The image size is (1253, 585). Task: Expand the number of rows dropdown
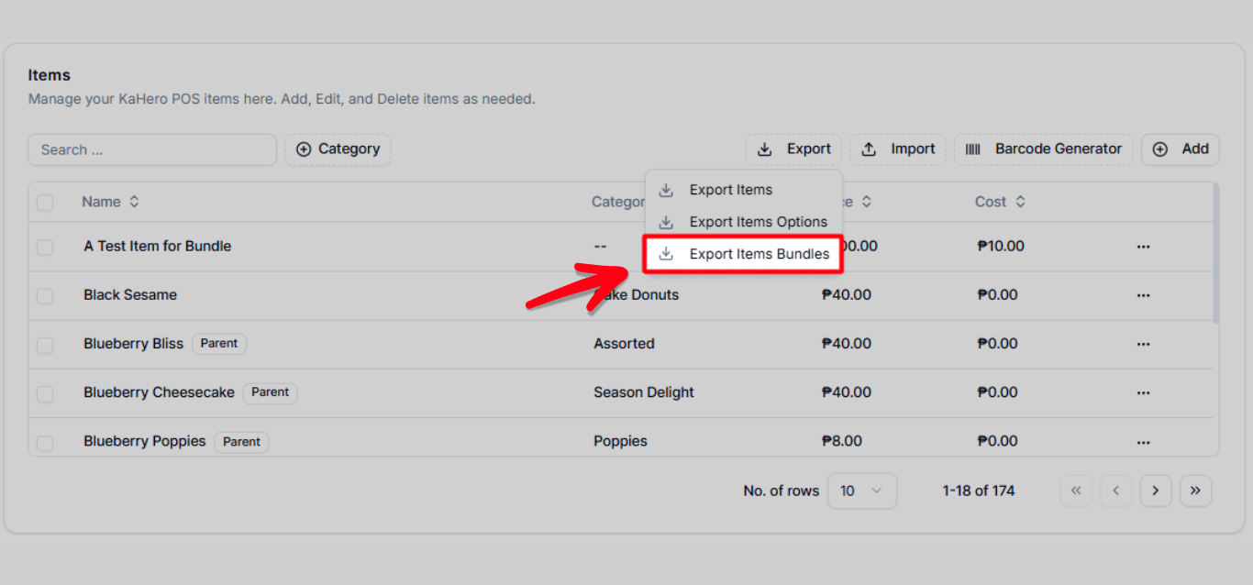[861, 491]
